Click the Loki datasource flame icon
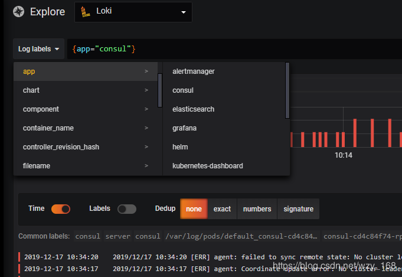Screen dimensions: 402x277 (86, 12)
